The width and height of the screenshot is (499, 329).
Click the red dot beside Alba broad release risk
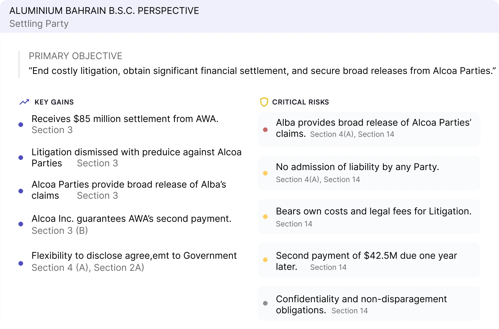point(265,130)
